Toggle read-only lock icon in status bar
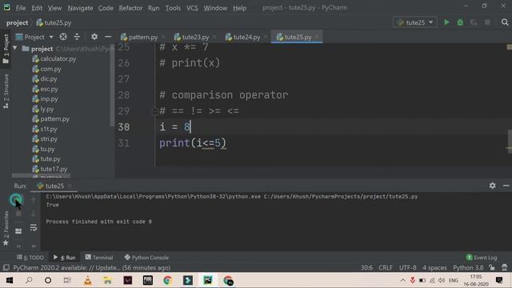Screen dimensions: 512x288 pos(492,267)
